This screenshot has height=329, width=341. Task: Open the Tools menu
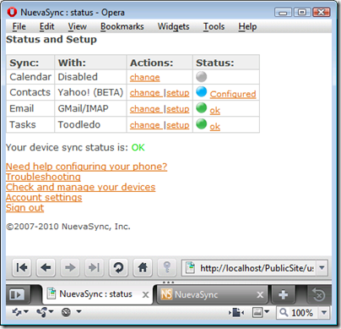coord(214,26)
